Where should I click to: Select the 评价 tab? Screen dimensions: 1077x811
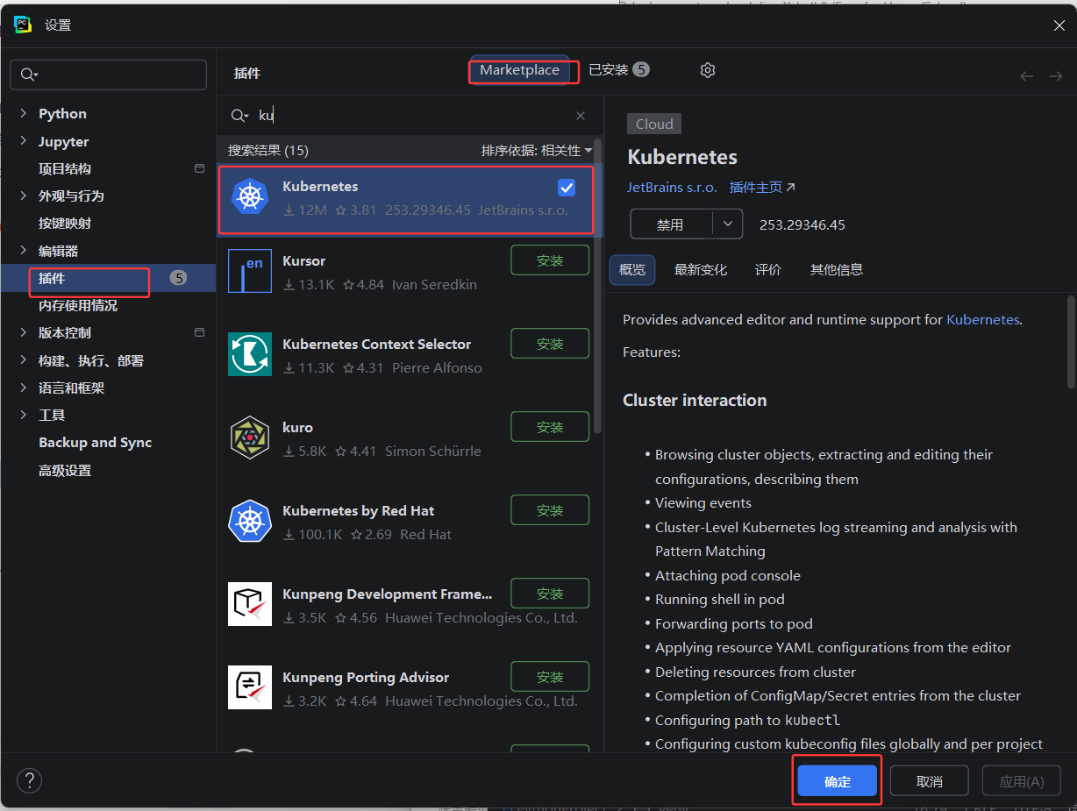768,270
